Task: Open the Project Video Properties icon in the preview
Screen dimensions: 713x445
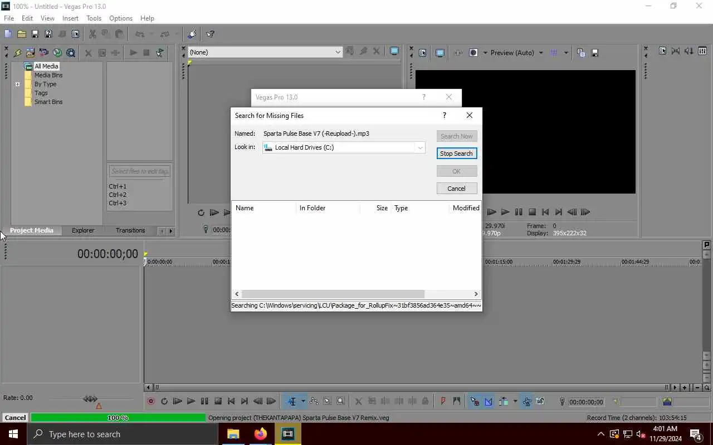Action: (x=422, y=53)
